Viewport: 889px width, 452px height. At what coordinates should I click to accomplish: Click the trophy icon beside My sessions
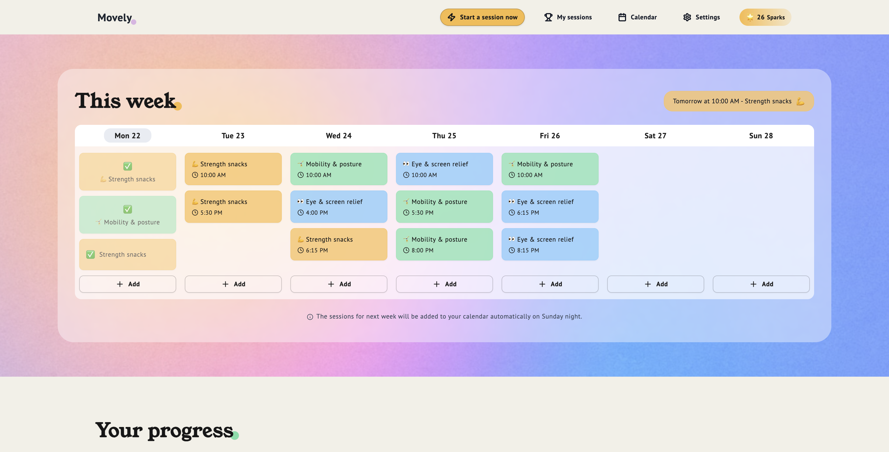click(548, 17)
